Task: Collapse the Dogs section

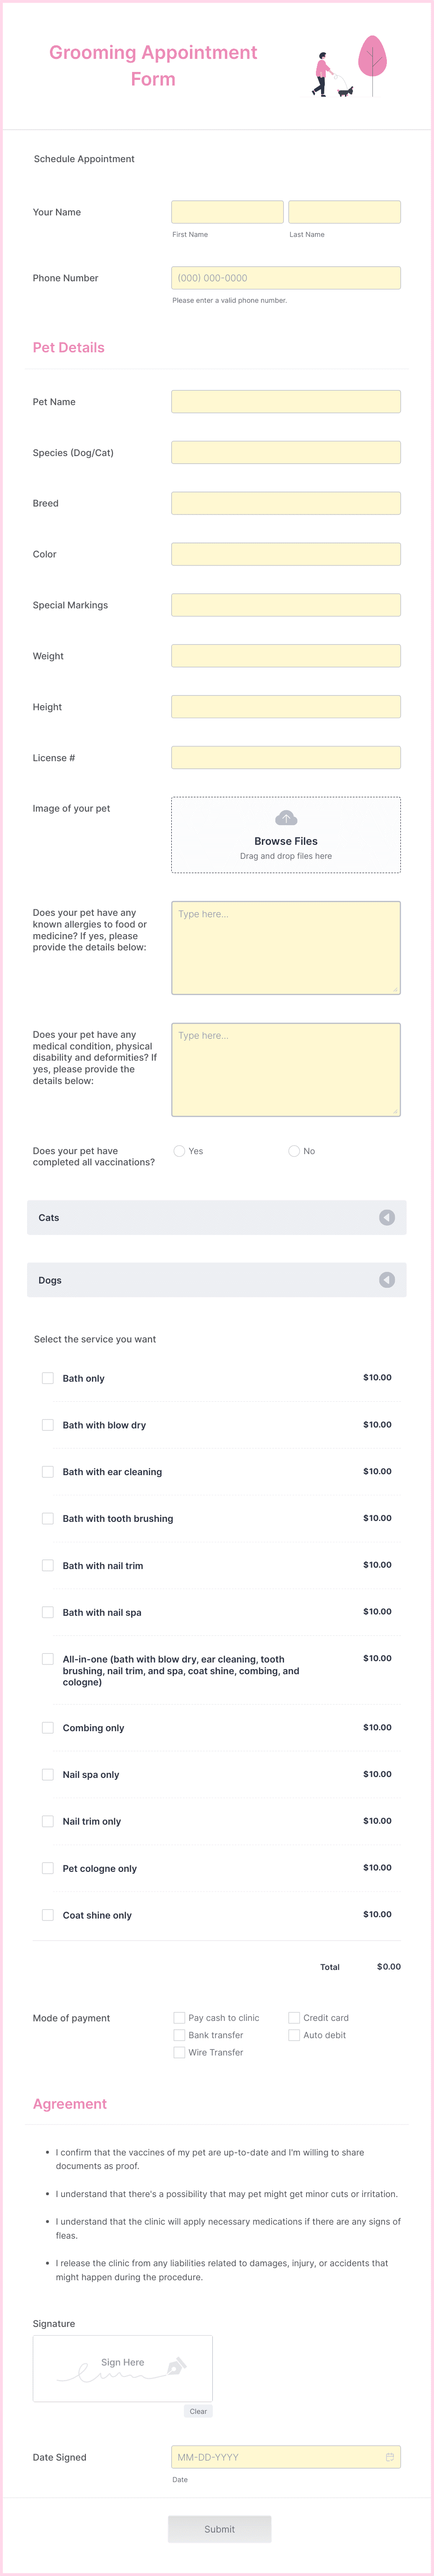Action: pyautogui.click(x=387, y=1279)
